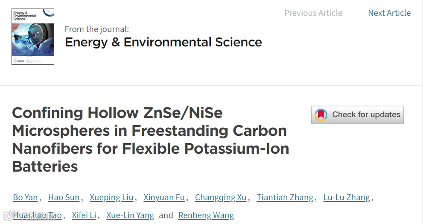Open author Hao Sun's link

(x=64, y=197)
